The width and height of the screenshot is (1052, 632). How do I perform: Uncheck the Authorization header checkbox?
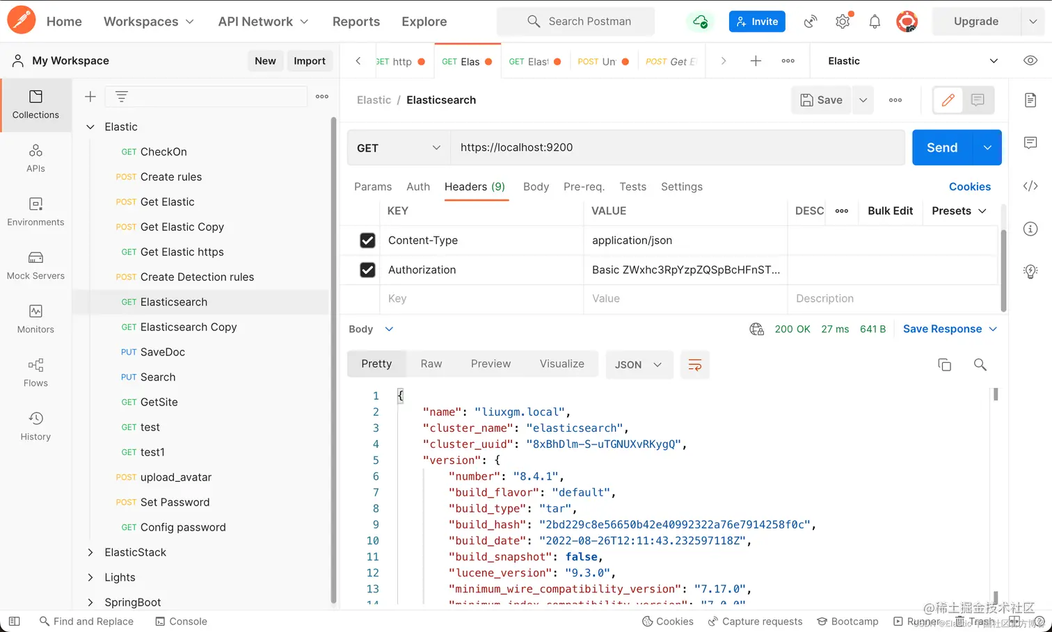(x=367, y=270)
